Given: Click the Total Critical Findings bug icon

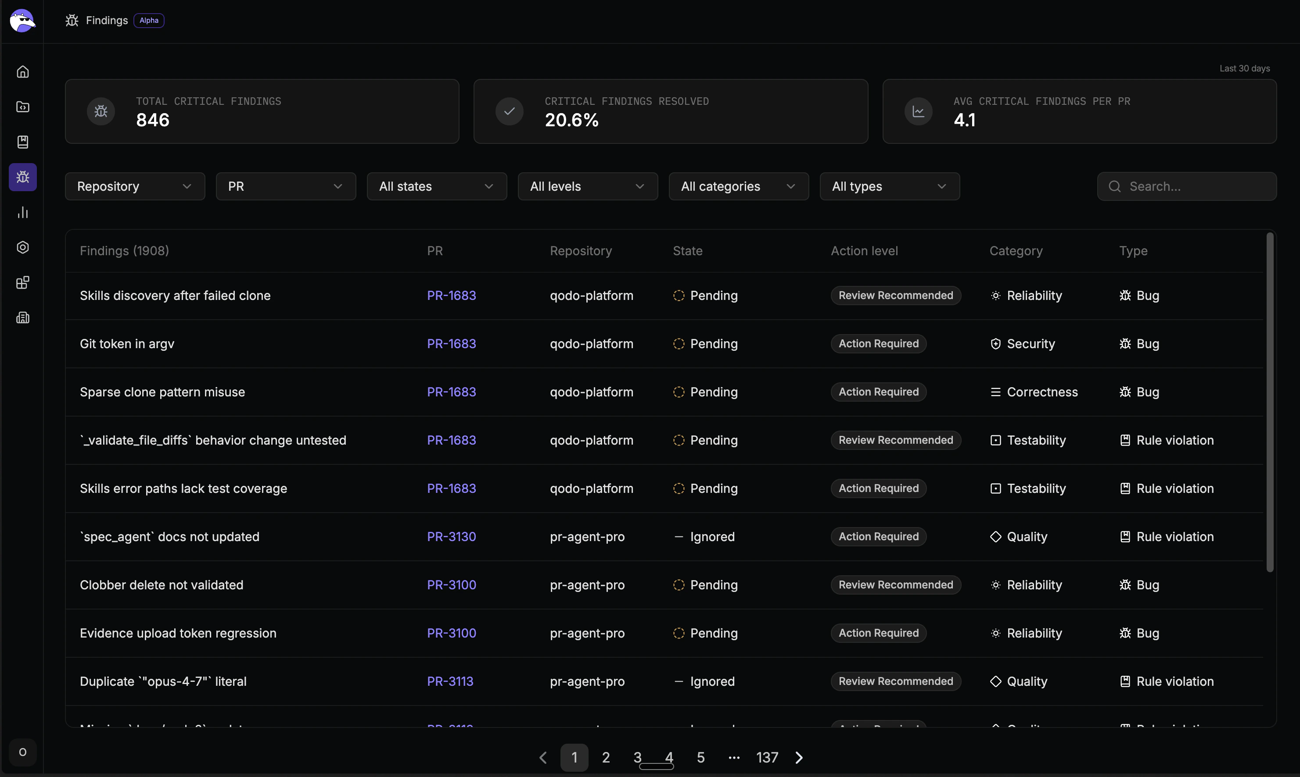Looking at the screenshot, I should point(101,111).
